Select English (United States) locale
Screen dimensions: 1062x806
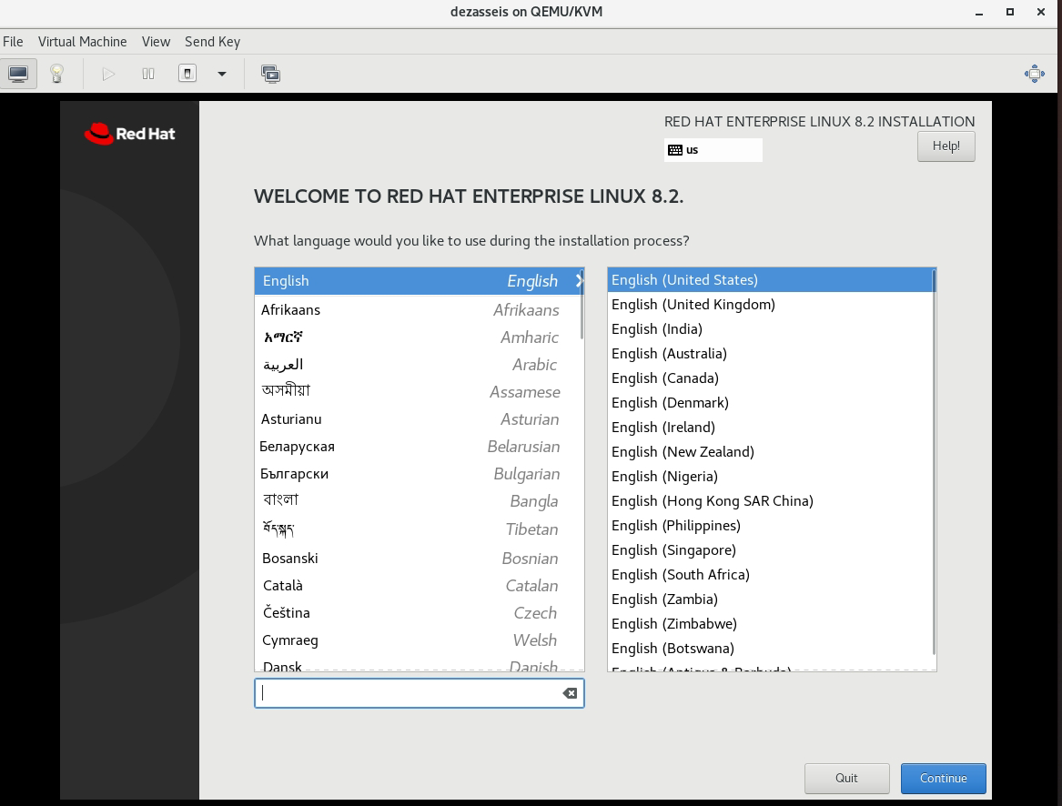[770, 279]
